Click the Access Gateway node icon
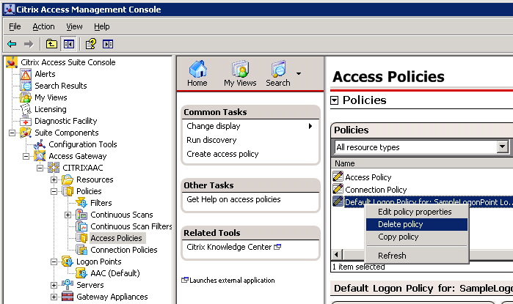 pyautogui.click(x=40, y=156)
